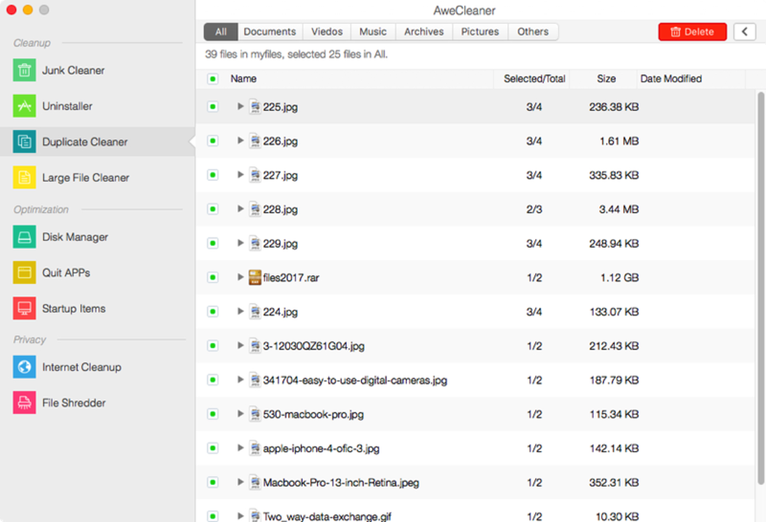Image resolution: width=766 pixels, height=522 pixels.
Task: Click the Quit APPs icon
Action: pos(24,273)
